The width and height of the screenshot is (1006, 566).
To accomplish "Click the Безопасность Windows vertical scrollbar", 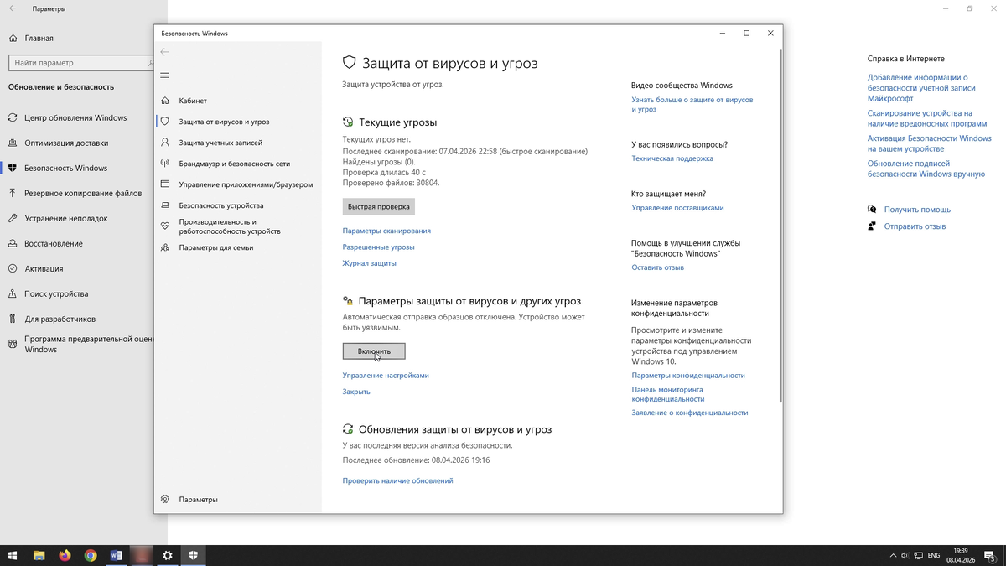I will [x=780, y=226].
